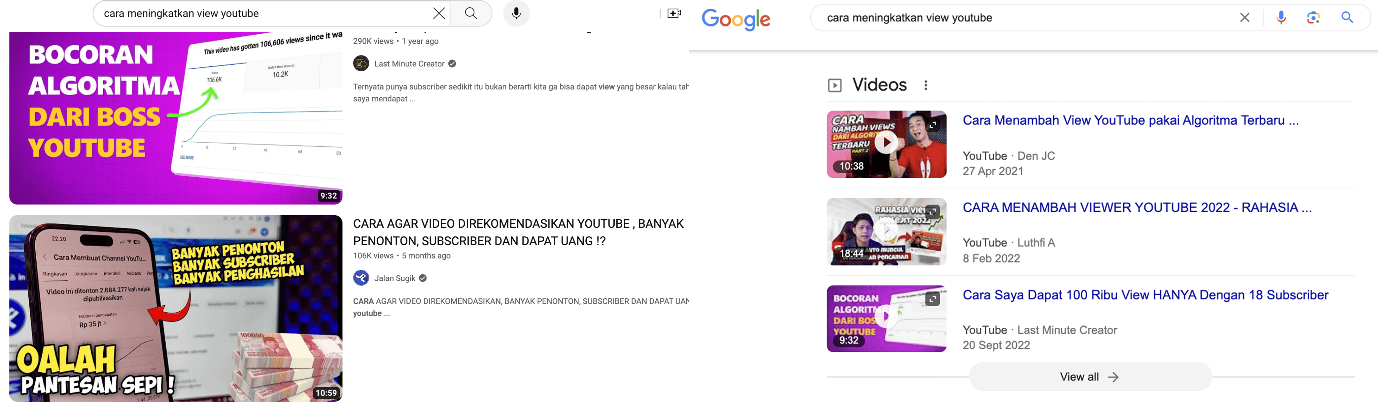This screenshot has height=405, width=1378.
Task: Play the Den JC video thumbnail
Action: [886, 144]
